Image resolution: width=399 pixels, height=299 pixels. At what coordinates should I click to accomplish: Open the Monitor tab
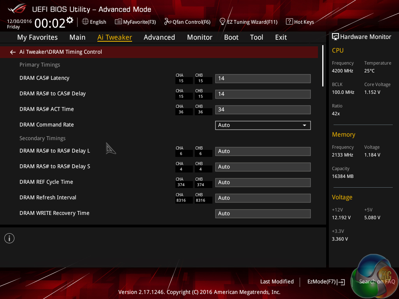coord(199,37)
